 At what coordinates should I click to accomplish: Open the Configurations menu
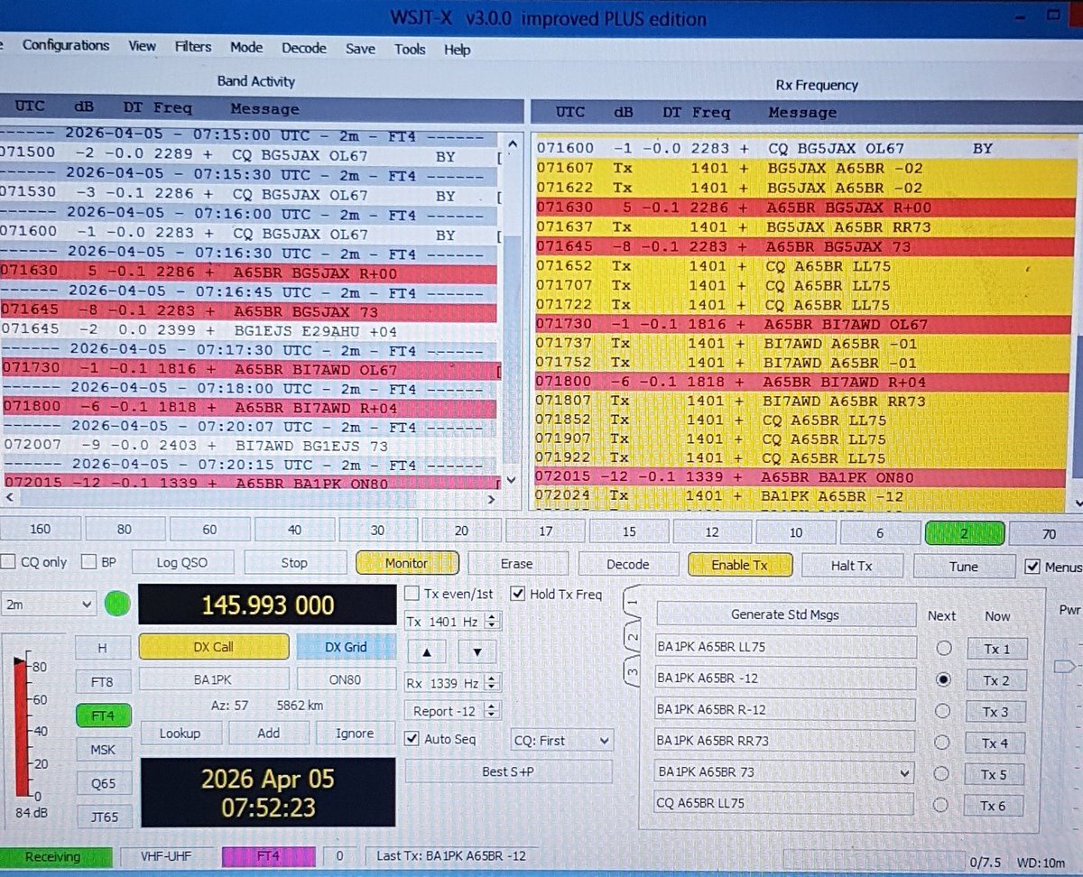[66, 45]
